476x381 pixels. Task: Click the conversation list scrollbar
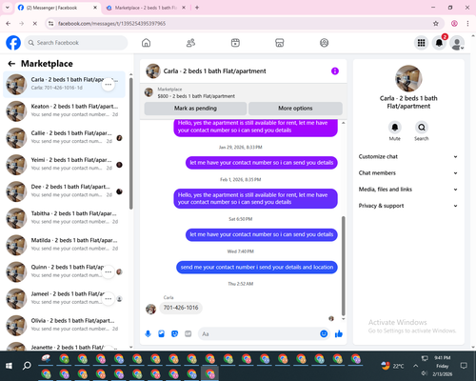point(130,144)
